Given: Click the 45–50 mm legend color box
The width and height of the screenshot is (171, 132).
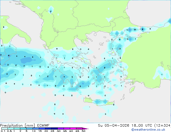Looking at the screenshot, I should coord(79,128).
